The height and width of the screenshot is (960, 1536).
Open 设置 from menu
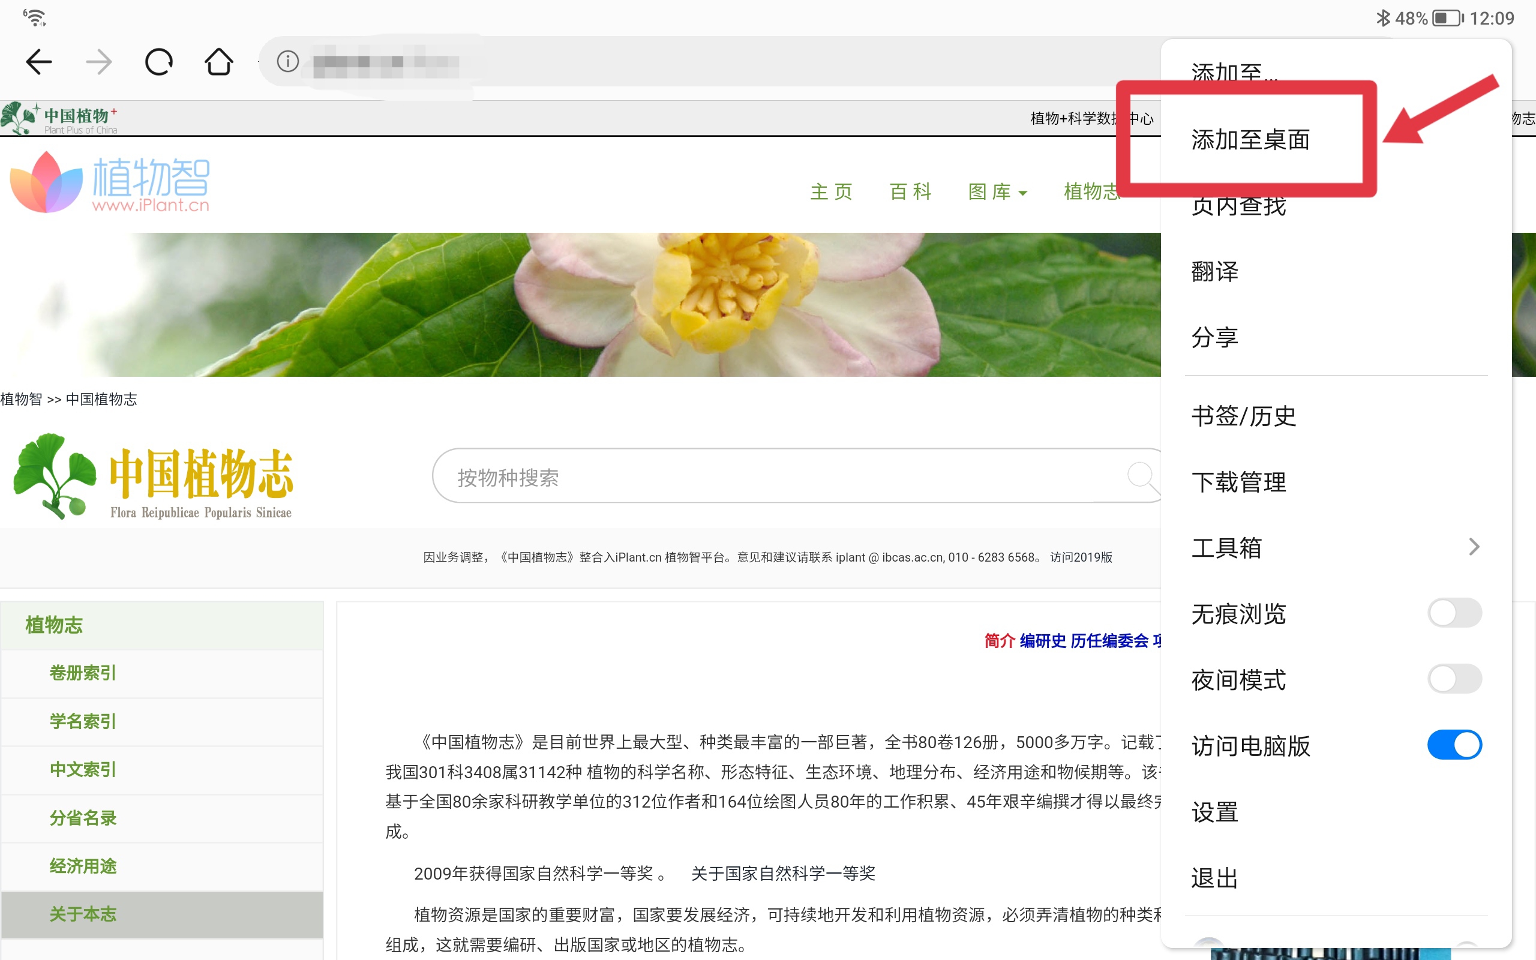coord(1214,812)
